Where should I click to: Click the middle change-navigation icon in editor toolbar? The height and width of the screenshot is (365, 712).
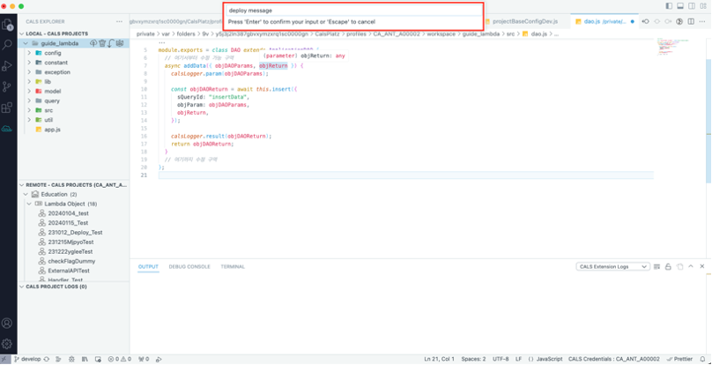(656, 21)
